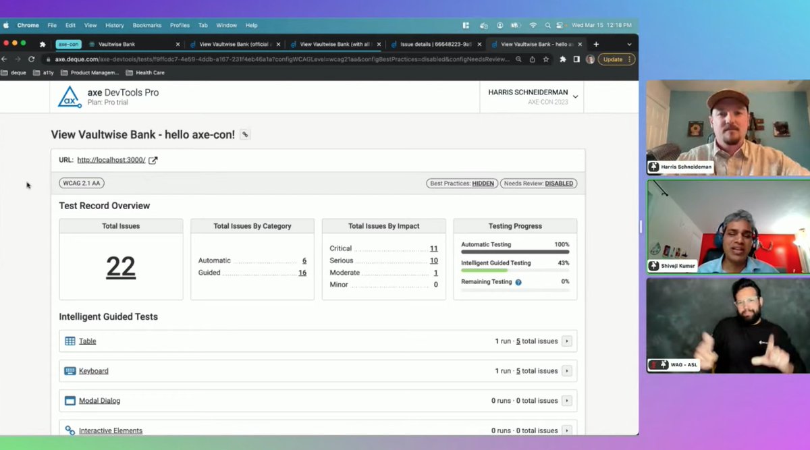Switch to axe-con tab
The height and width of the screenshot is (450, 810).
click(x=67, y=45)
